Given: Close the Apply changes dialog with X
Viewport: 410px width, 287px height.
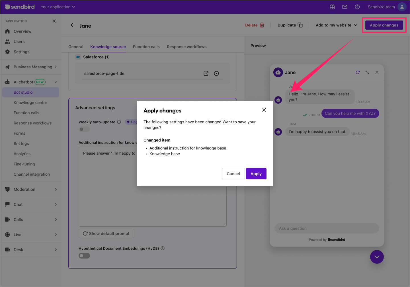Looking at the screenshot, I should click(x=264, y=110).
